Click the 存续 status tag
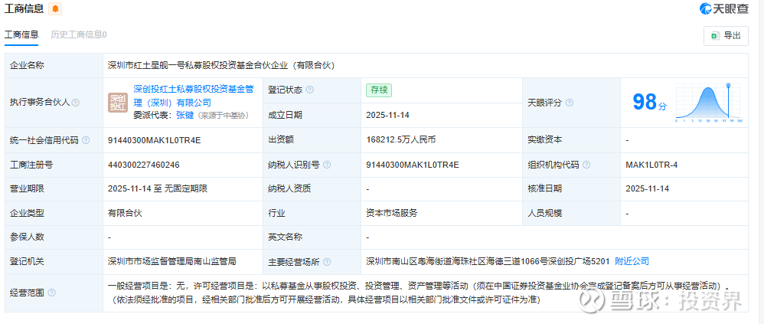Image resolution: width=764 pixels, height=324 pixels. (379, 90)
